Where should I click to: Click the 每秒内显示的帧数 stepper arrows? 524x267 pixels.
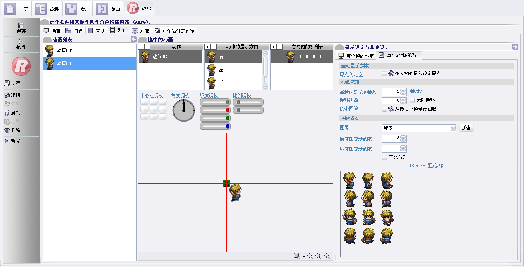tap(403, 92)
